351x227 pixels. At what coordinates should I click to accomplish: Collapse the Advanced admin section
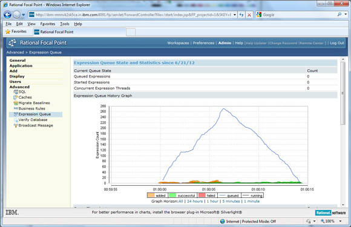point(19,87)
